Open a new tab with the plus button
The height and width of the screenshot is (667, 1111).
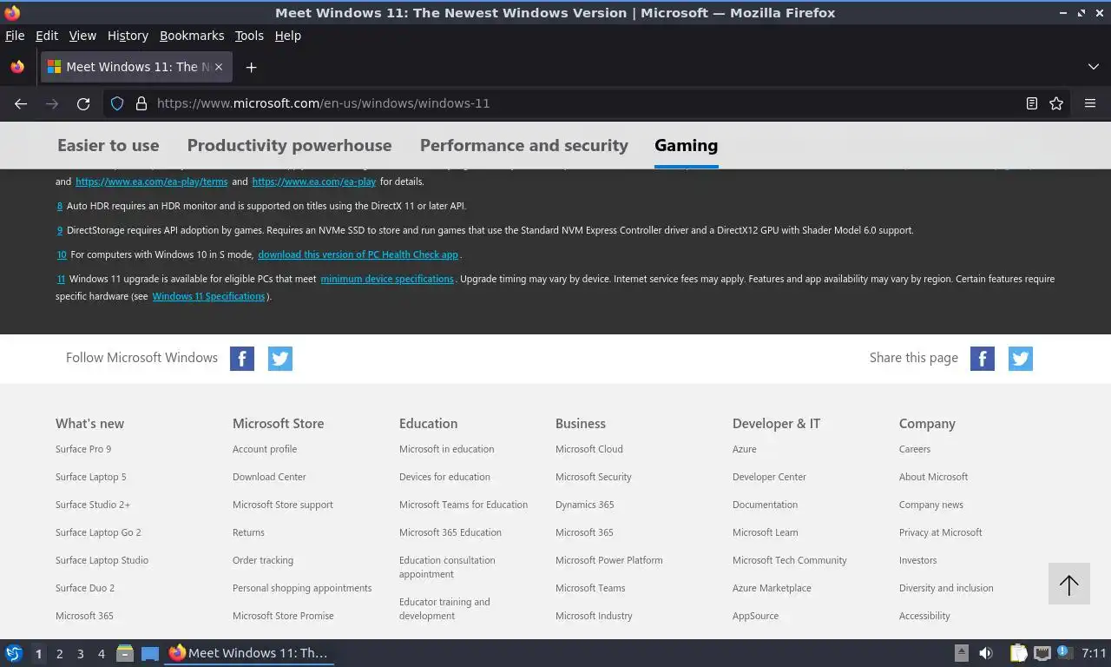(251, 67)
